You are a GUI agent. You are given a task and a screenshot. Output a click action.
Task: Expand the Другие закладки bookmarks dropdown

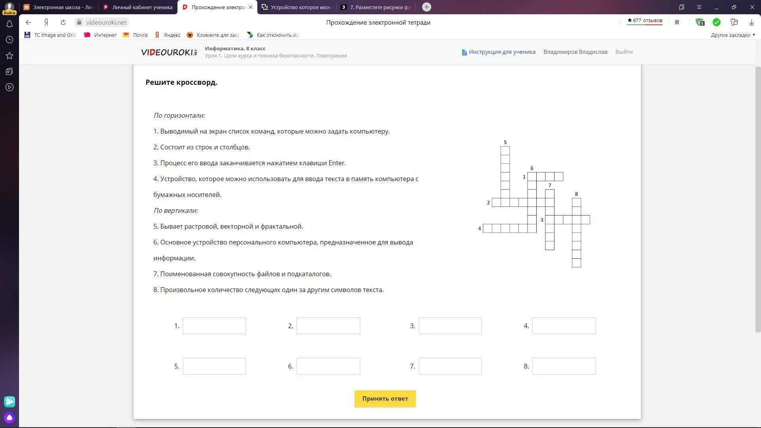[733, 35]
